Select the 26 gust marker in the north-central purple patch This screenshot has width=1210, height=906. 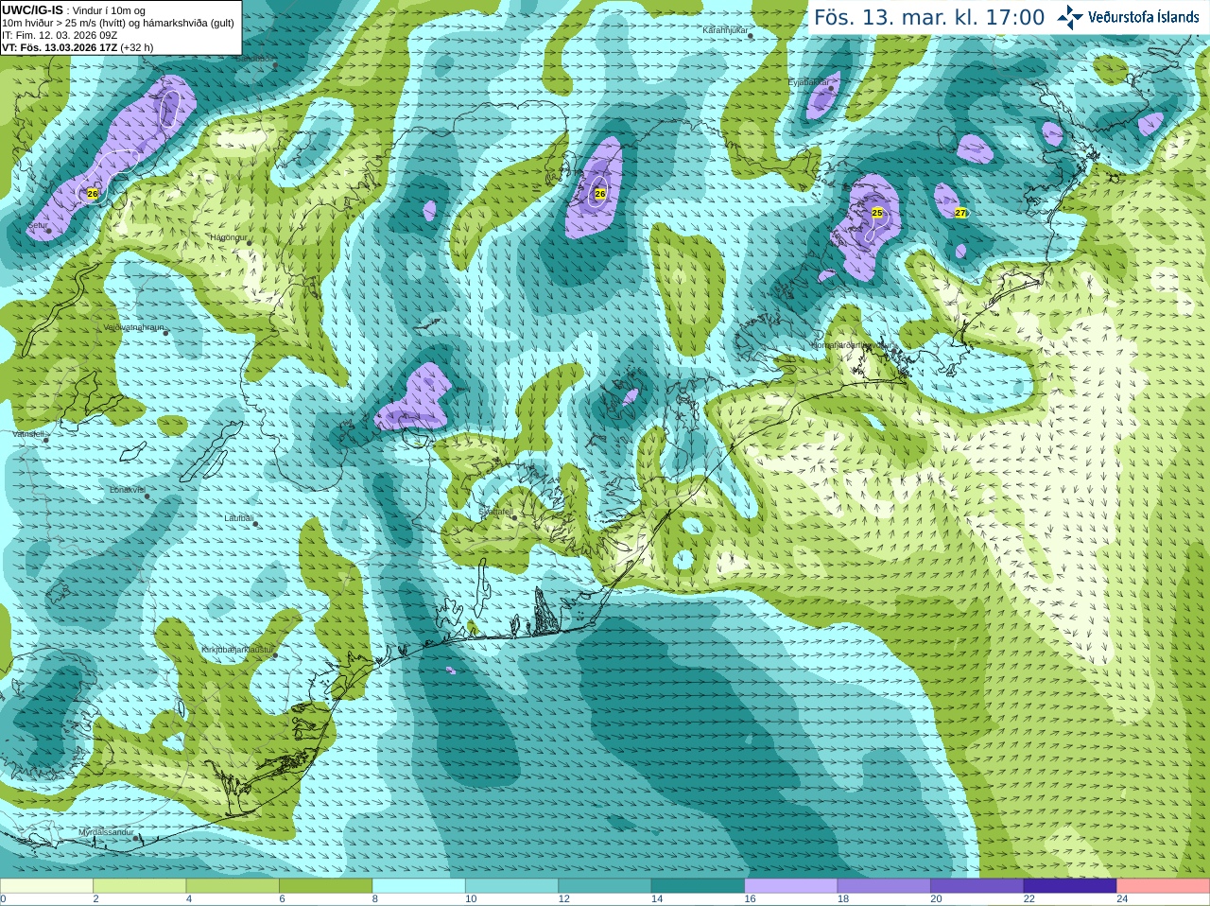[x=599, y=194]
